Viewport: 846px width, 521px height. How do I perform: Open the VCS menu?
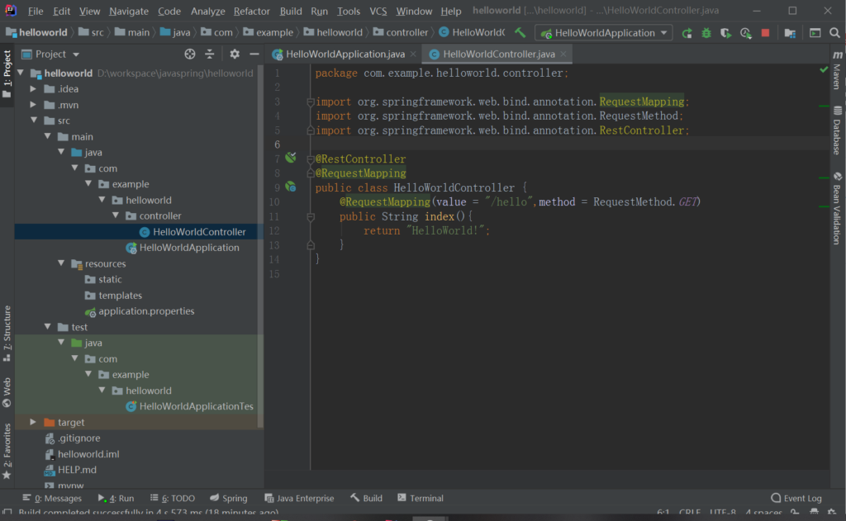pyautogui.click(x=378, y=11)
